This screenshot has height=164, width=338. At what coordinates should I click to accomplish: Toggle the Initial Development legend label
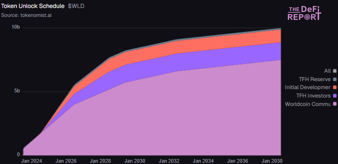pyautogui.click(x=308, y=87)
